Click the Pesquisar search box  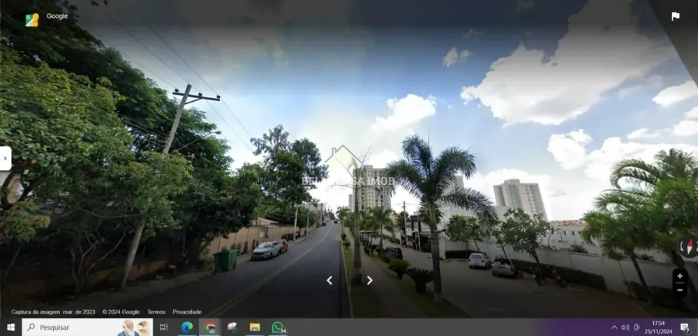(x=87, y=328)
